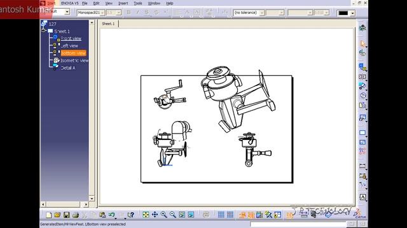Open the File menu

85,3
